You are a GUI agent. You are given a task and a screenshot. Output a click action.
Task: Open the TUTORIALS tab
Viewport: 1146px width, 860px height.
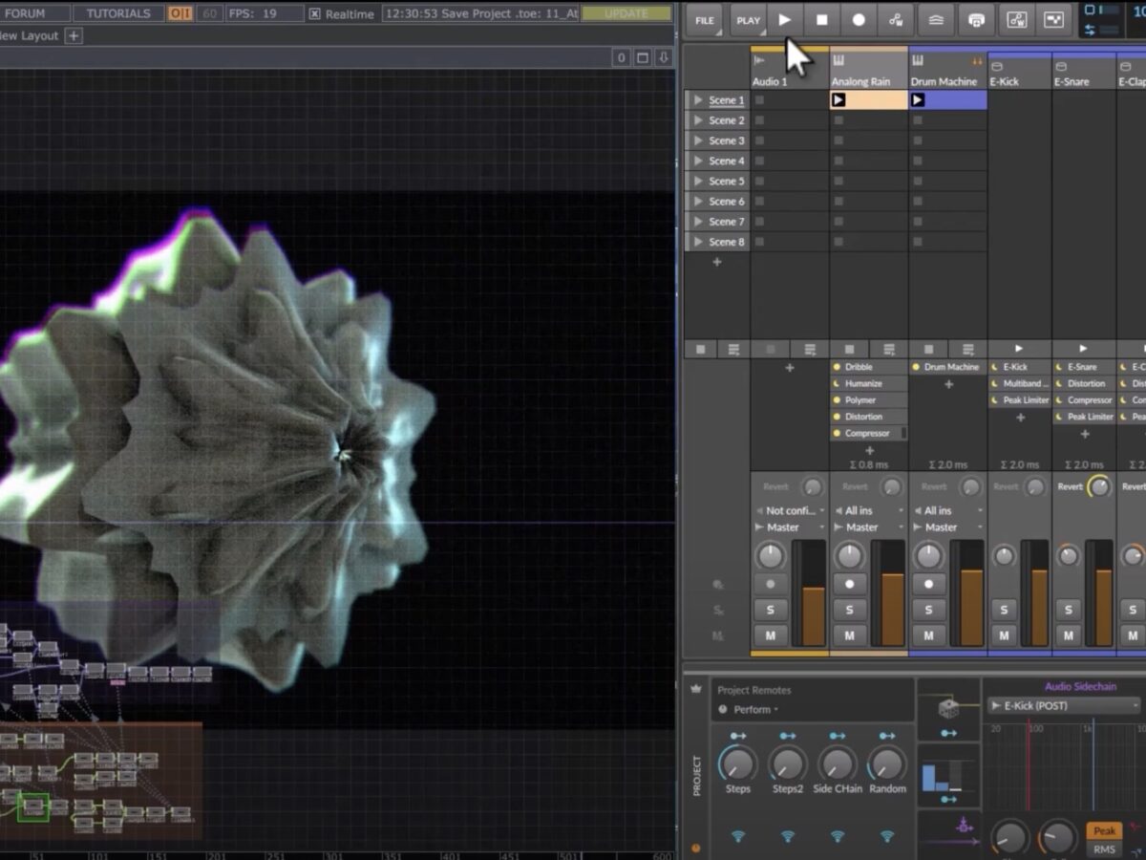pyautogui.click(x=118, y=13)
